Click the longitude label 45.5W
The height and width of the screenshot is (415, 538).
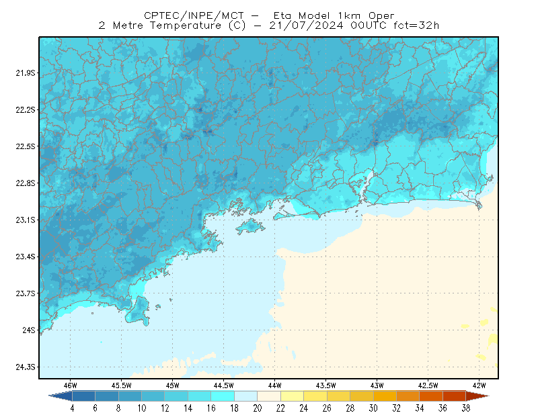[x=122, y=385]
